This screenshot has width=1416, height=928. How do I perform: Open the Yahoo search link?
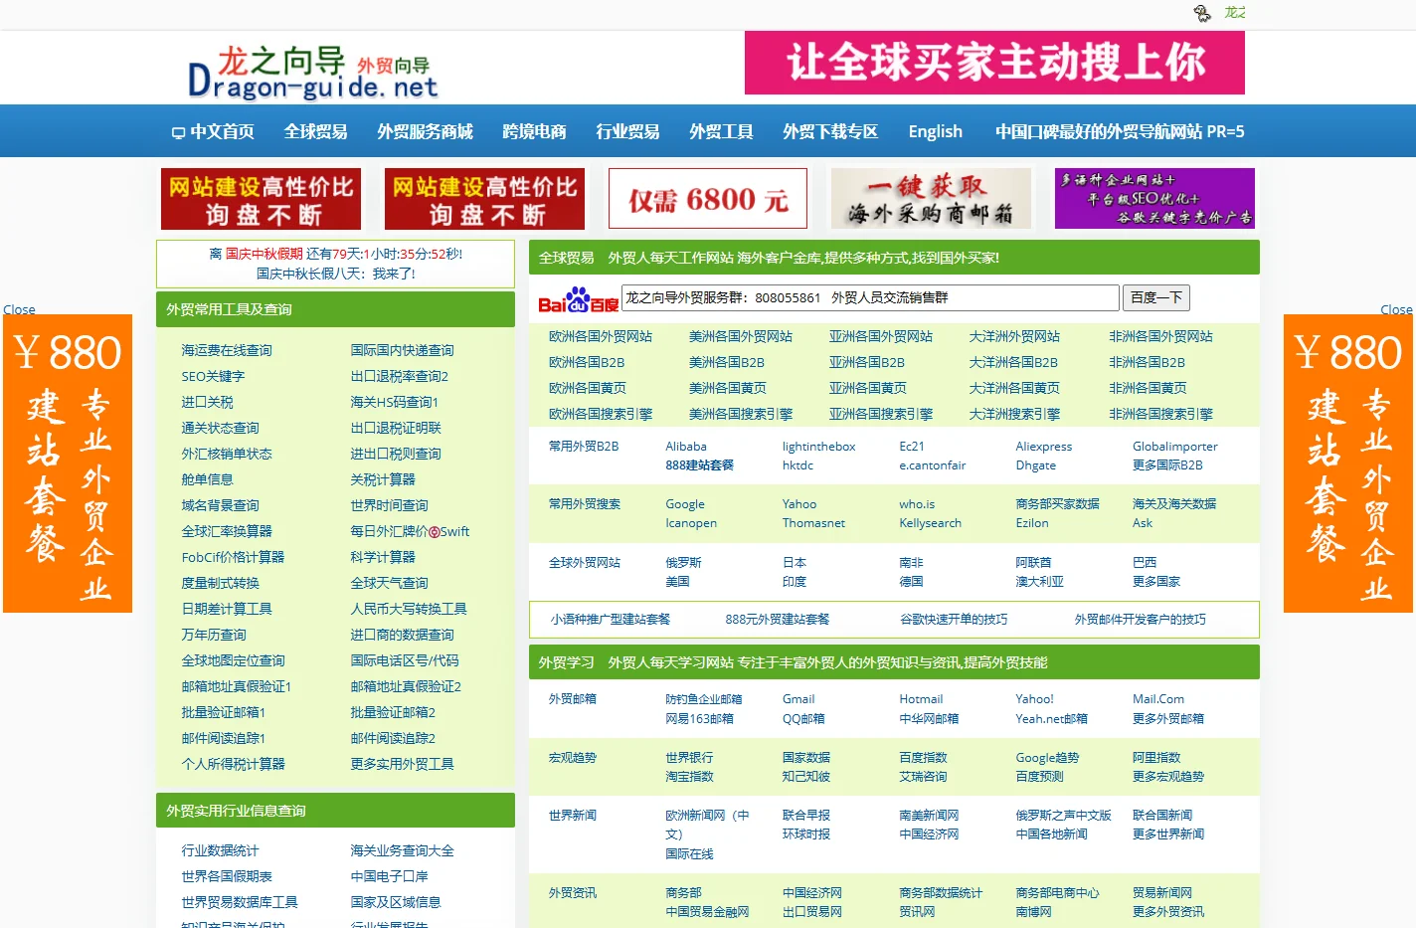798,504
